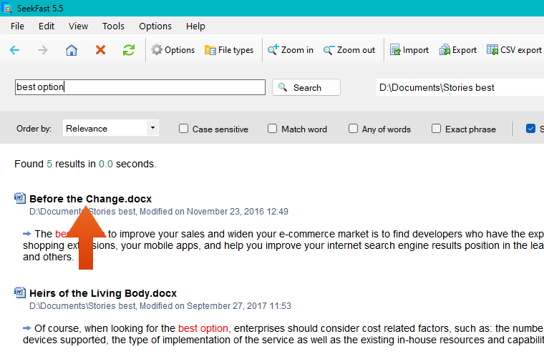Refresh results with green arrows icon
This screenshot has width=544, height=359.
pos(129,50)
